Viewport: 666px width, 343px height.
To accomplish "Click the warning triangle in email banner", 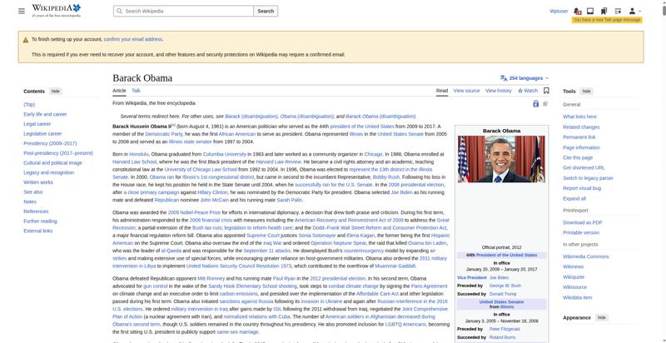I will 26,39.
